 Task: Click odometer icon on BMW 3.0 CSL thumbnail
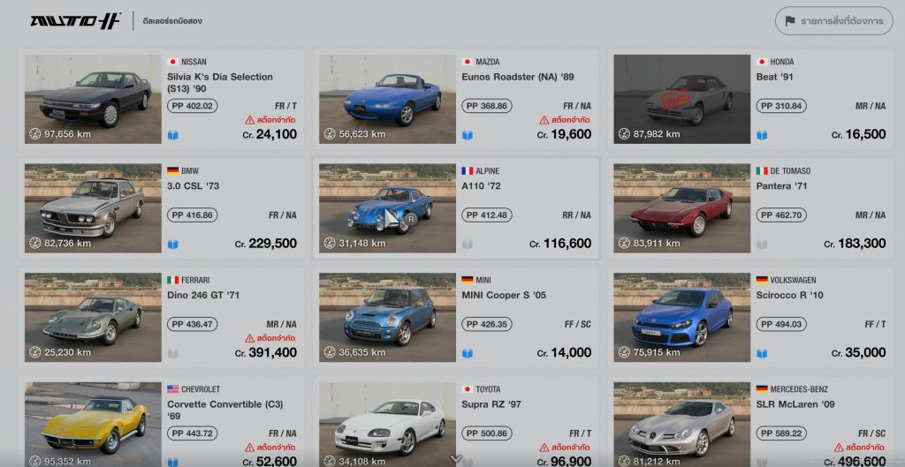click(35, 243)
